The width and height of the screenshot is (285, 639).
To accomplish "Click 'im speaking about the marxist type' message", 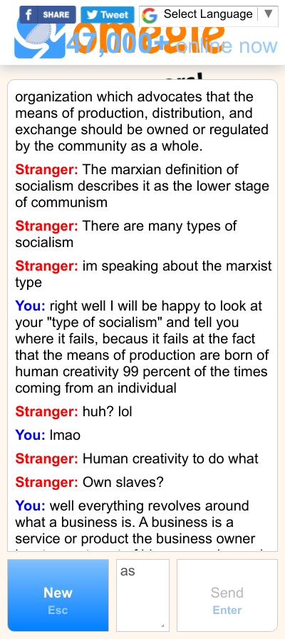I will pyautogui.click(x=143, y=274).
